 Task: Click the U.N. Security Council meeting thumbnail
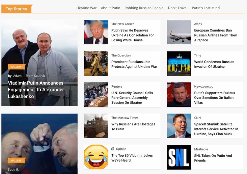click(96, 95)
